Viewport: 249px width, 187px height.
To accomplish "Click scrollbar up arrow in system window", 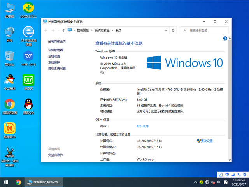I will tap(230, 38).
